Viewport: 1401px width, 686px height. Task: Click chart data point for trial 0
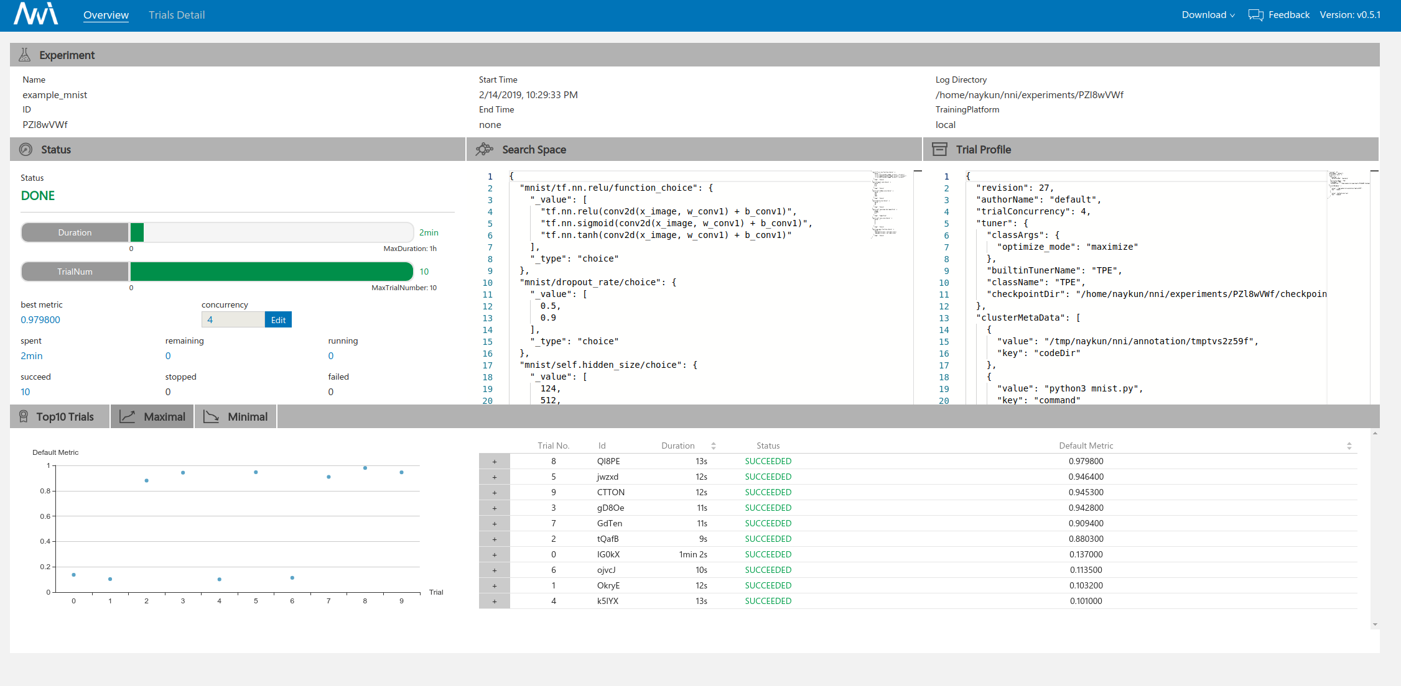click(x=73, y=575)
